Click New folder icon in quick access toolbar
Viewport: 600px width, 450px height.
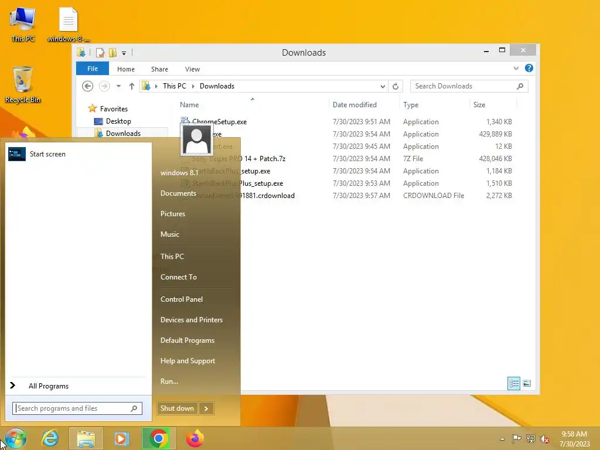(112, 52)
